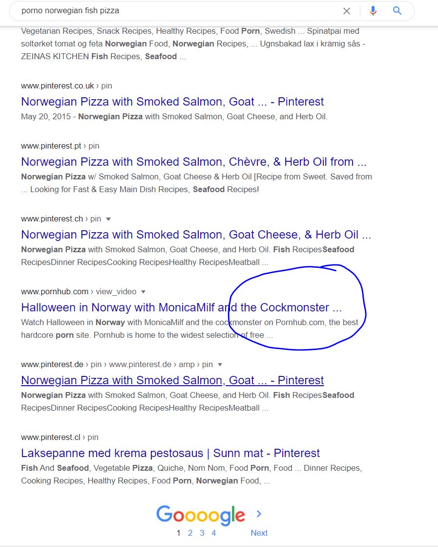This screenshot has width=438, height=547.
Task: Clear the search box with X icon
Action: coord(346,11)
